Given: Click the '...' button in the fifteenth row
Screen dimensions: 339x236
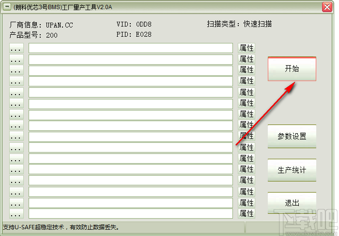Looking at the screenshot, I should 16,203.
